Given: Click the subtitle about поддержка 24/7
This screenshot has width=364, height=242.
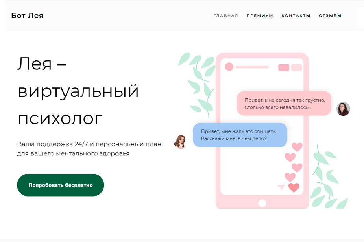Looking at the screenshot, I should (x=89, y=149).
